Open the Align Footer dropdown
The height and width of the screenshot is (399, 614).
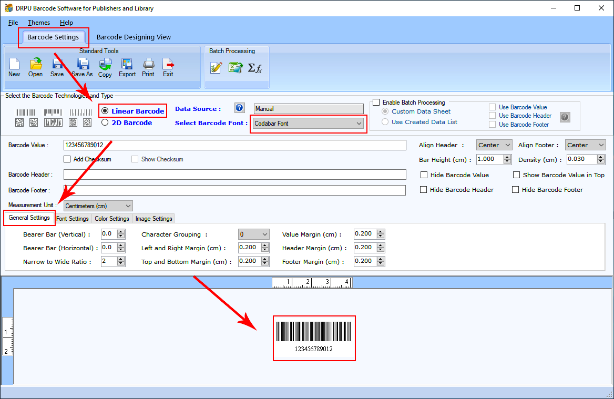pyautogui.click(x=585, y=145)
